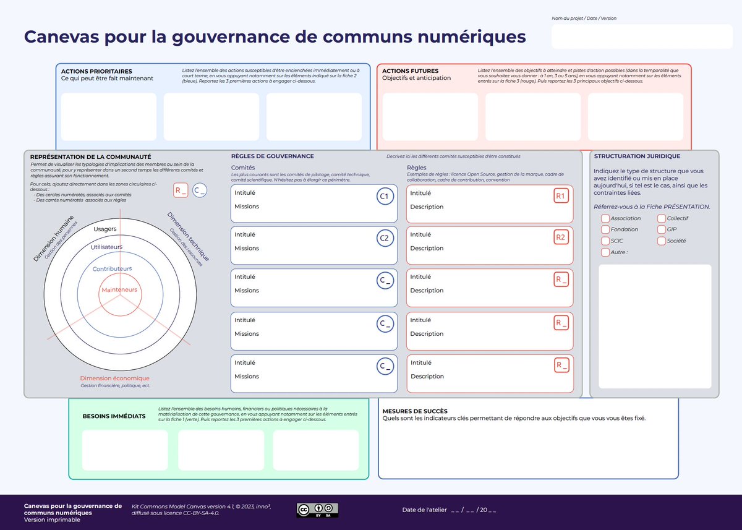Tick the GIP checkbox

click(662, 229)
